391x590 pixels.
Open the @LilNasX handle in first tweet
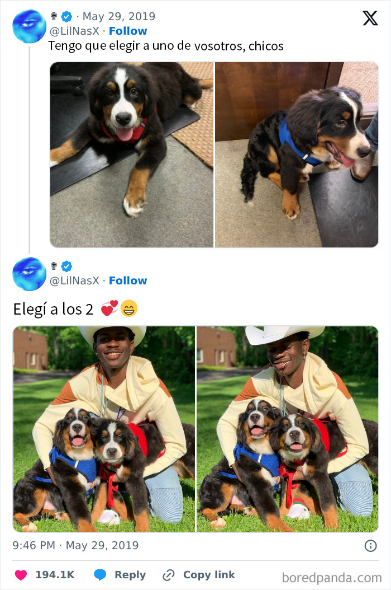pos(74,31)
